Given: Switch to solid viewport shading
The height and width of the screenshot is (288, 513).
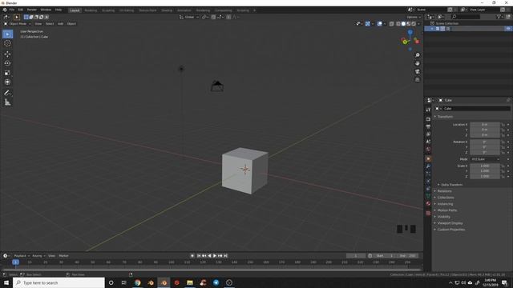Looking at the screenshot, I should tap(403, 23).
